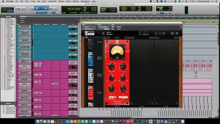The image size is (220, 124).
Task: Click the transport Stop button
Action: [142, 13]
